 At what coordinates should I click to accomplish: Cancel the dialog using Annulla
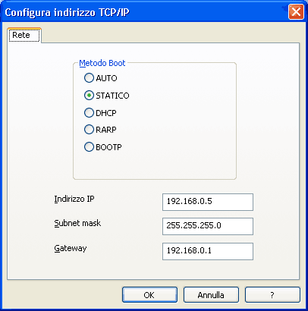(x=211, y=295)
